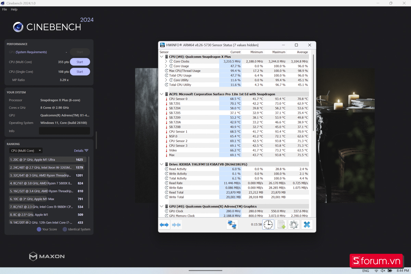This screenshot has width=411, height=274.
Task: Click the 8:44 PM taskbar clock
Action: 402,271
